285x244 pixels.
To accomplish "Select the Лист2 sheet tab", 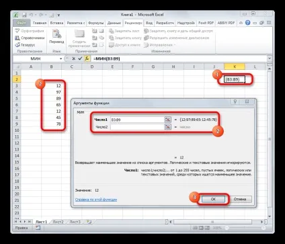I will point(58,222).
